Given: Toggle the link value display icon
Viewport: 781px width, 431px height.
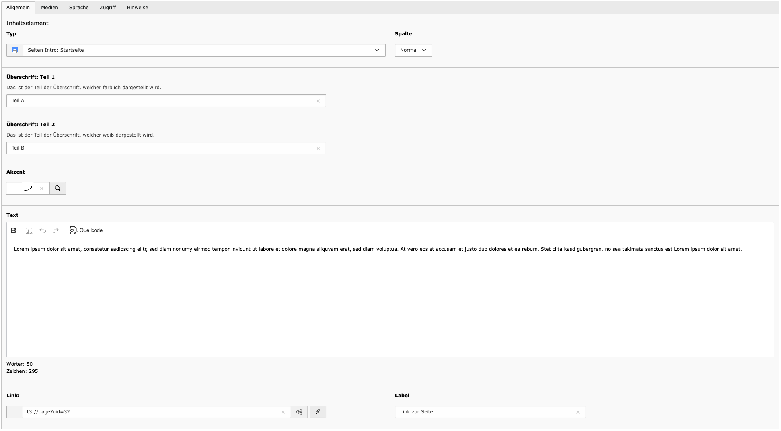Looking at the screenshot, I should tap(299, 412).
